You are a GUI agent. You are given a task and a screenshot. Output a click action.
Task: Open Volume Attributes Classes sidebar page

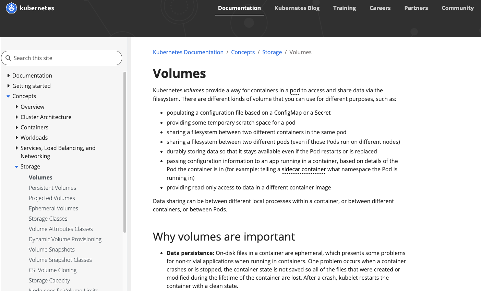[x=61, y=229]
